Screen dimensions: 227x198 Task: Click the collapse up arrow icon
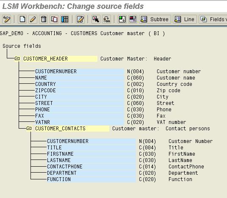[133, 19]
